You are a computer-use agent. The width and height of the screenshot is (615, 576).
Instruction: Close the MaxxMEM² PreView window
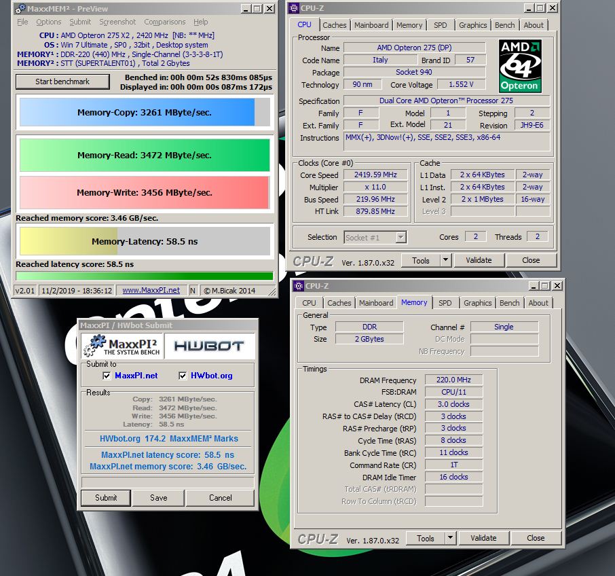269,9
